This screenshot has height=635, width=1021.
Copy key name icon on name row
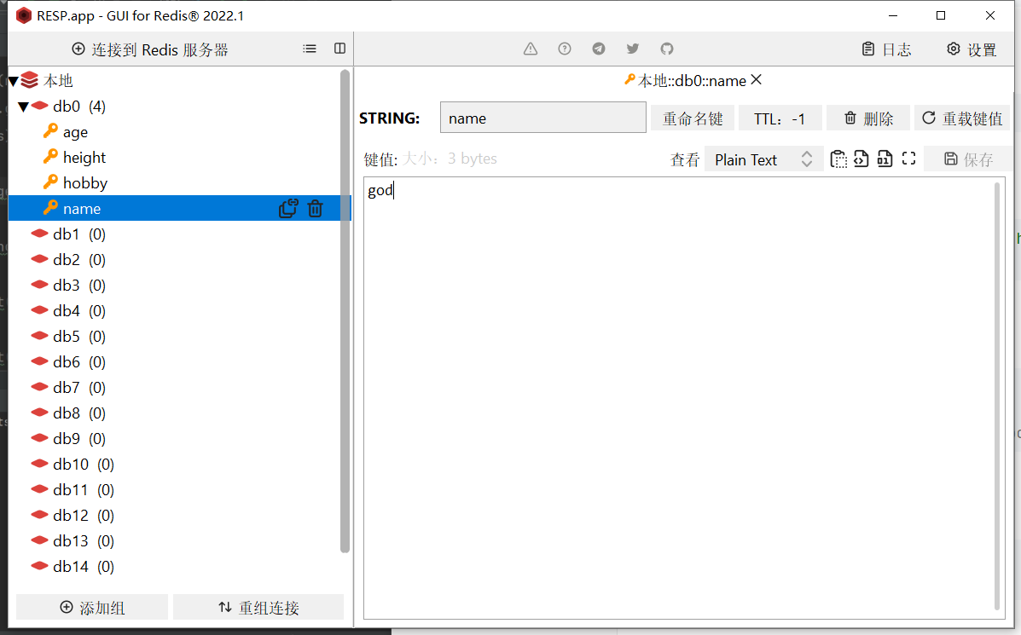287,208
